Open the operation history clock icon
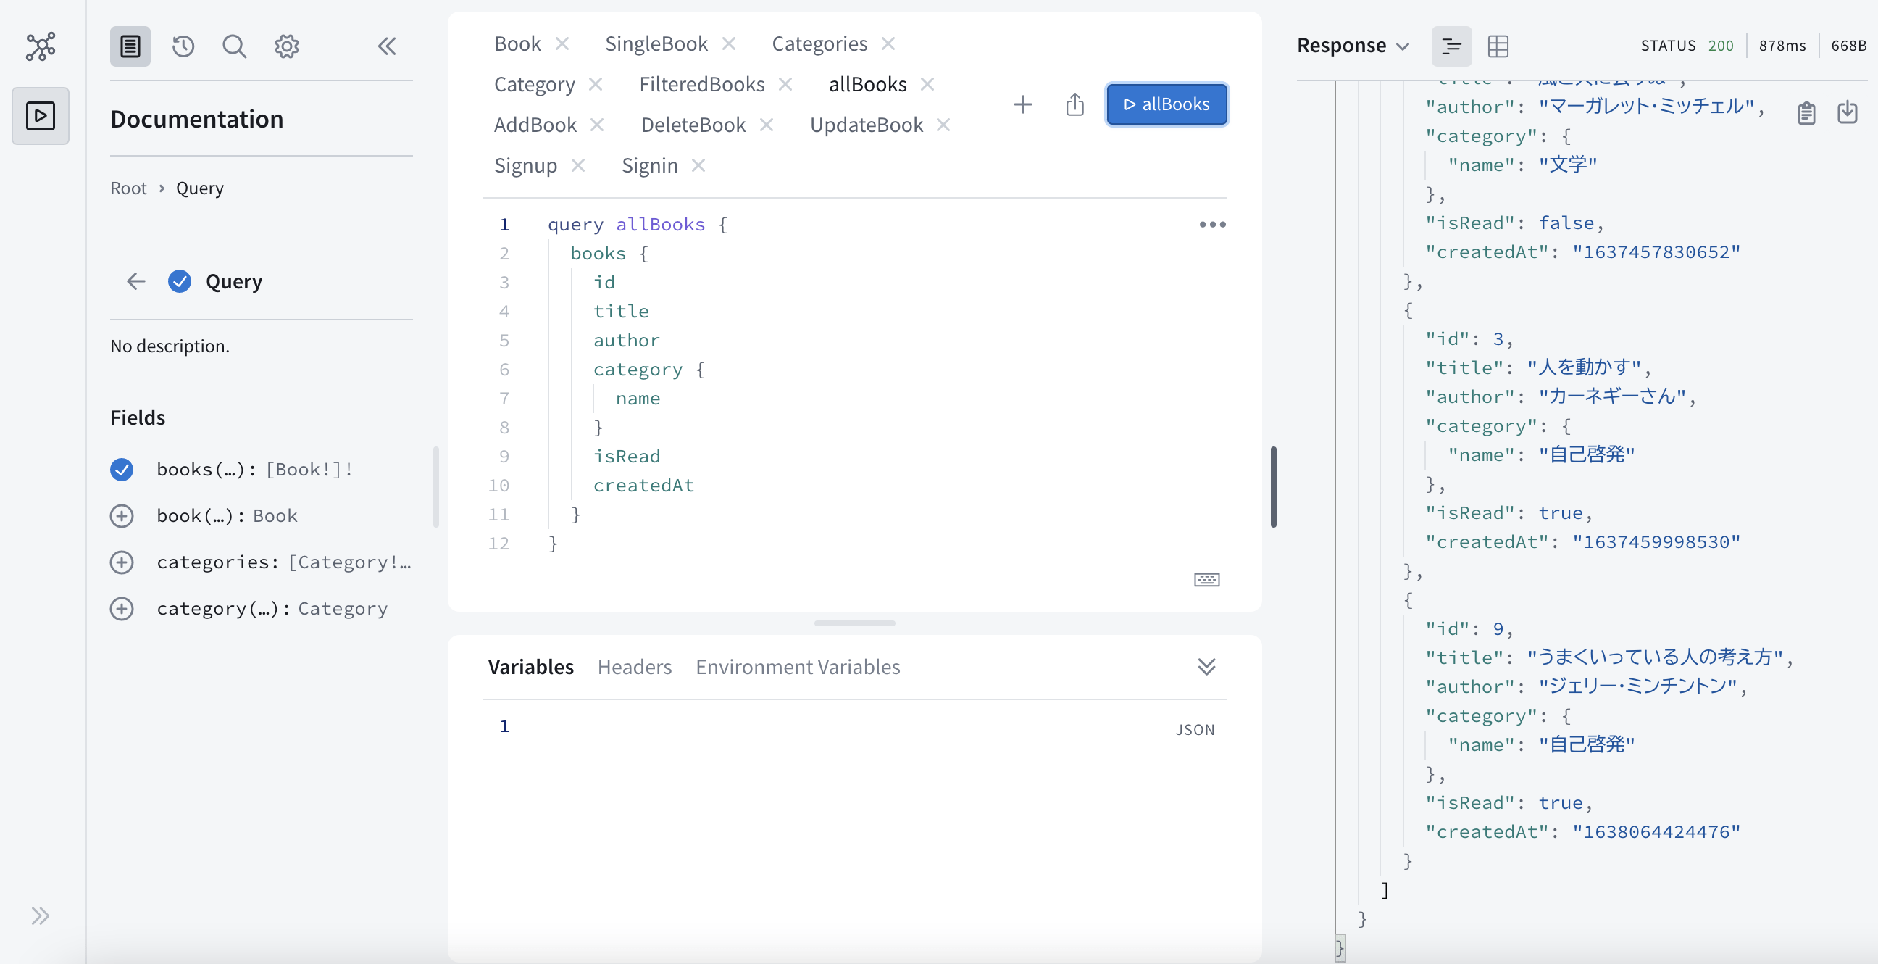Screen dimensions: 1878x964 (183, 46)
